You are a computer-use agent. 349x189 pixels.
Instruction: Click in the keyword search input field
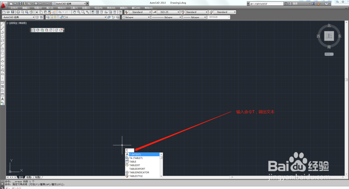[x=266, y=3]
